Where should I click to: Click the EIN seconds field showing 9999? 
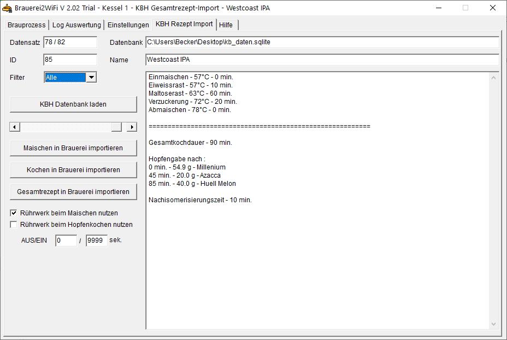[x=97, y=241]
